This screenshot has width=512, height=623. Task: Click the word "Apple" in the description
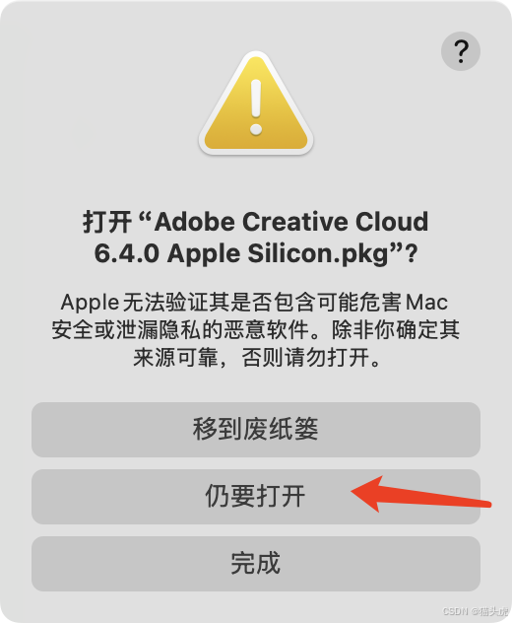tap(90, 303)
